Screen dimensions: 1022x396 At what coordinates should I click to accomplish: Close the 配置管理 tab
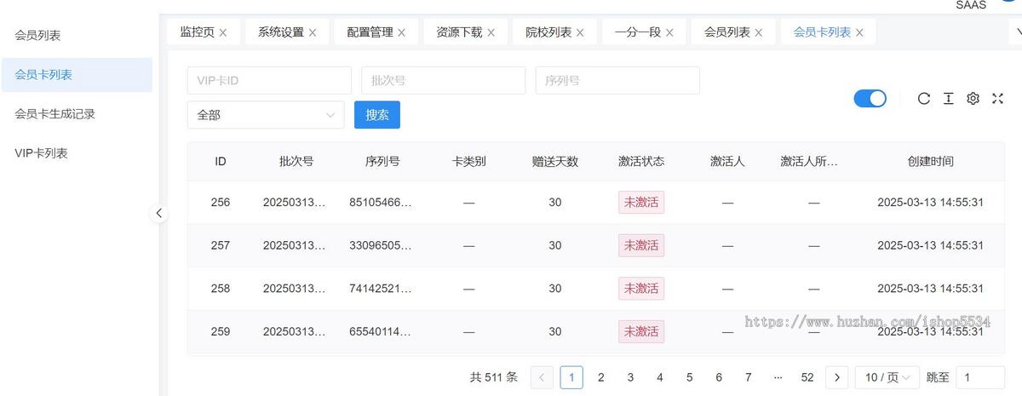(x=402, y=32)
